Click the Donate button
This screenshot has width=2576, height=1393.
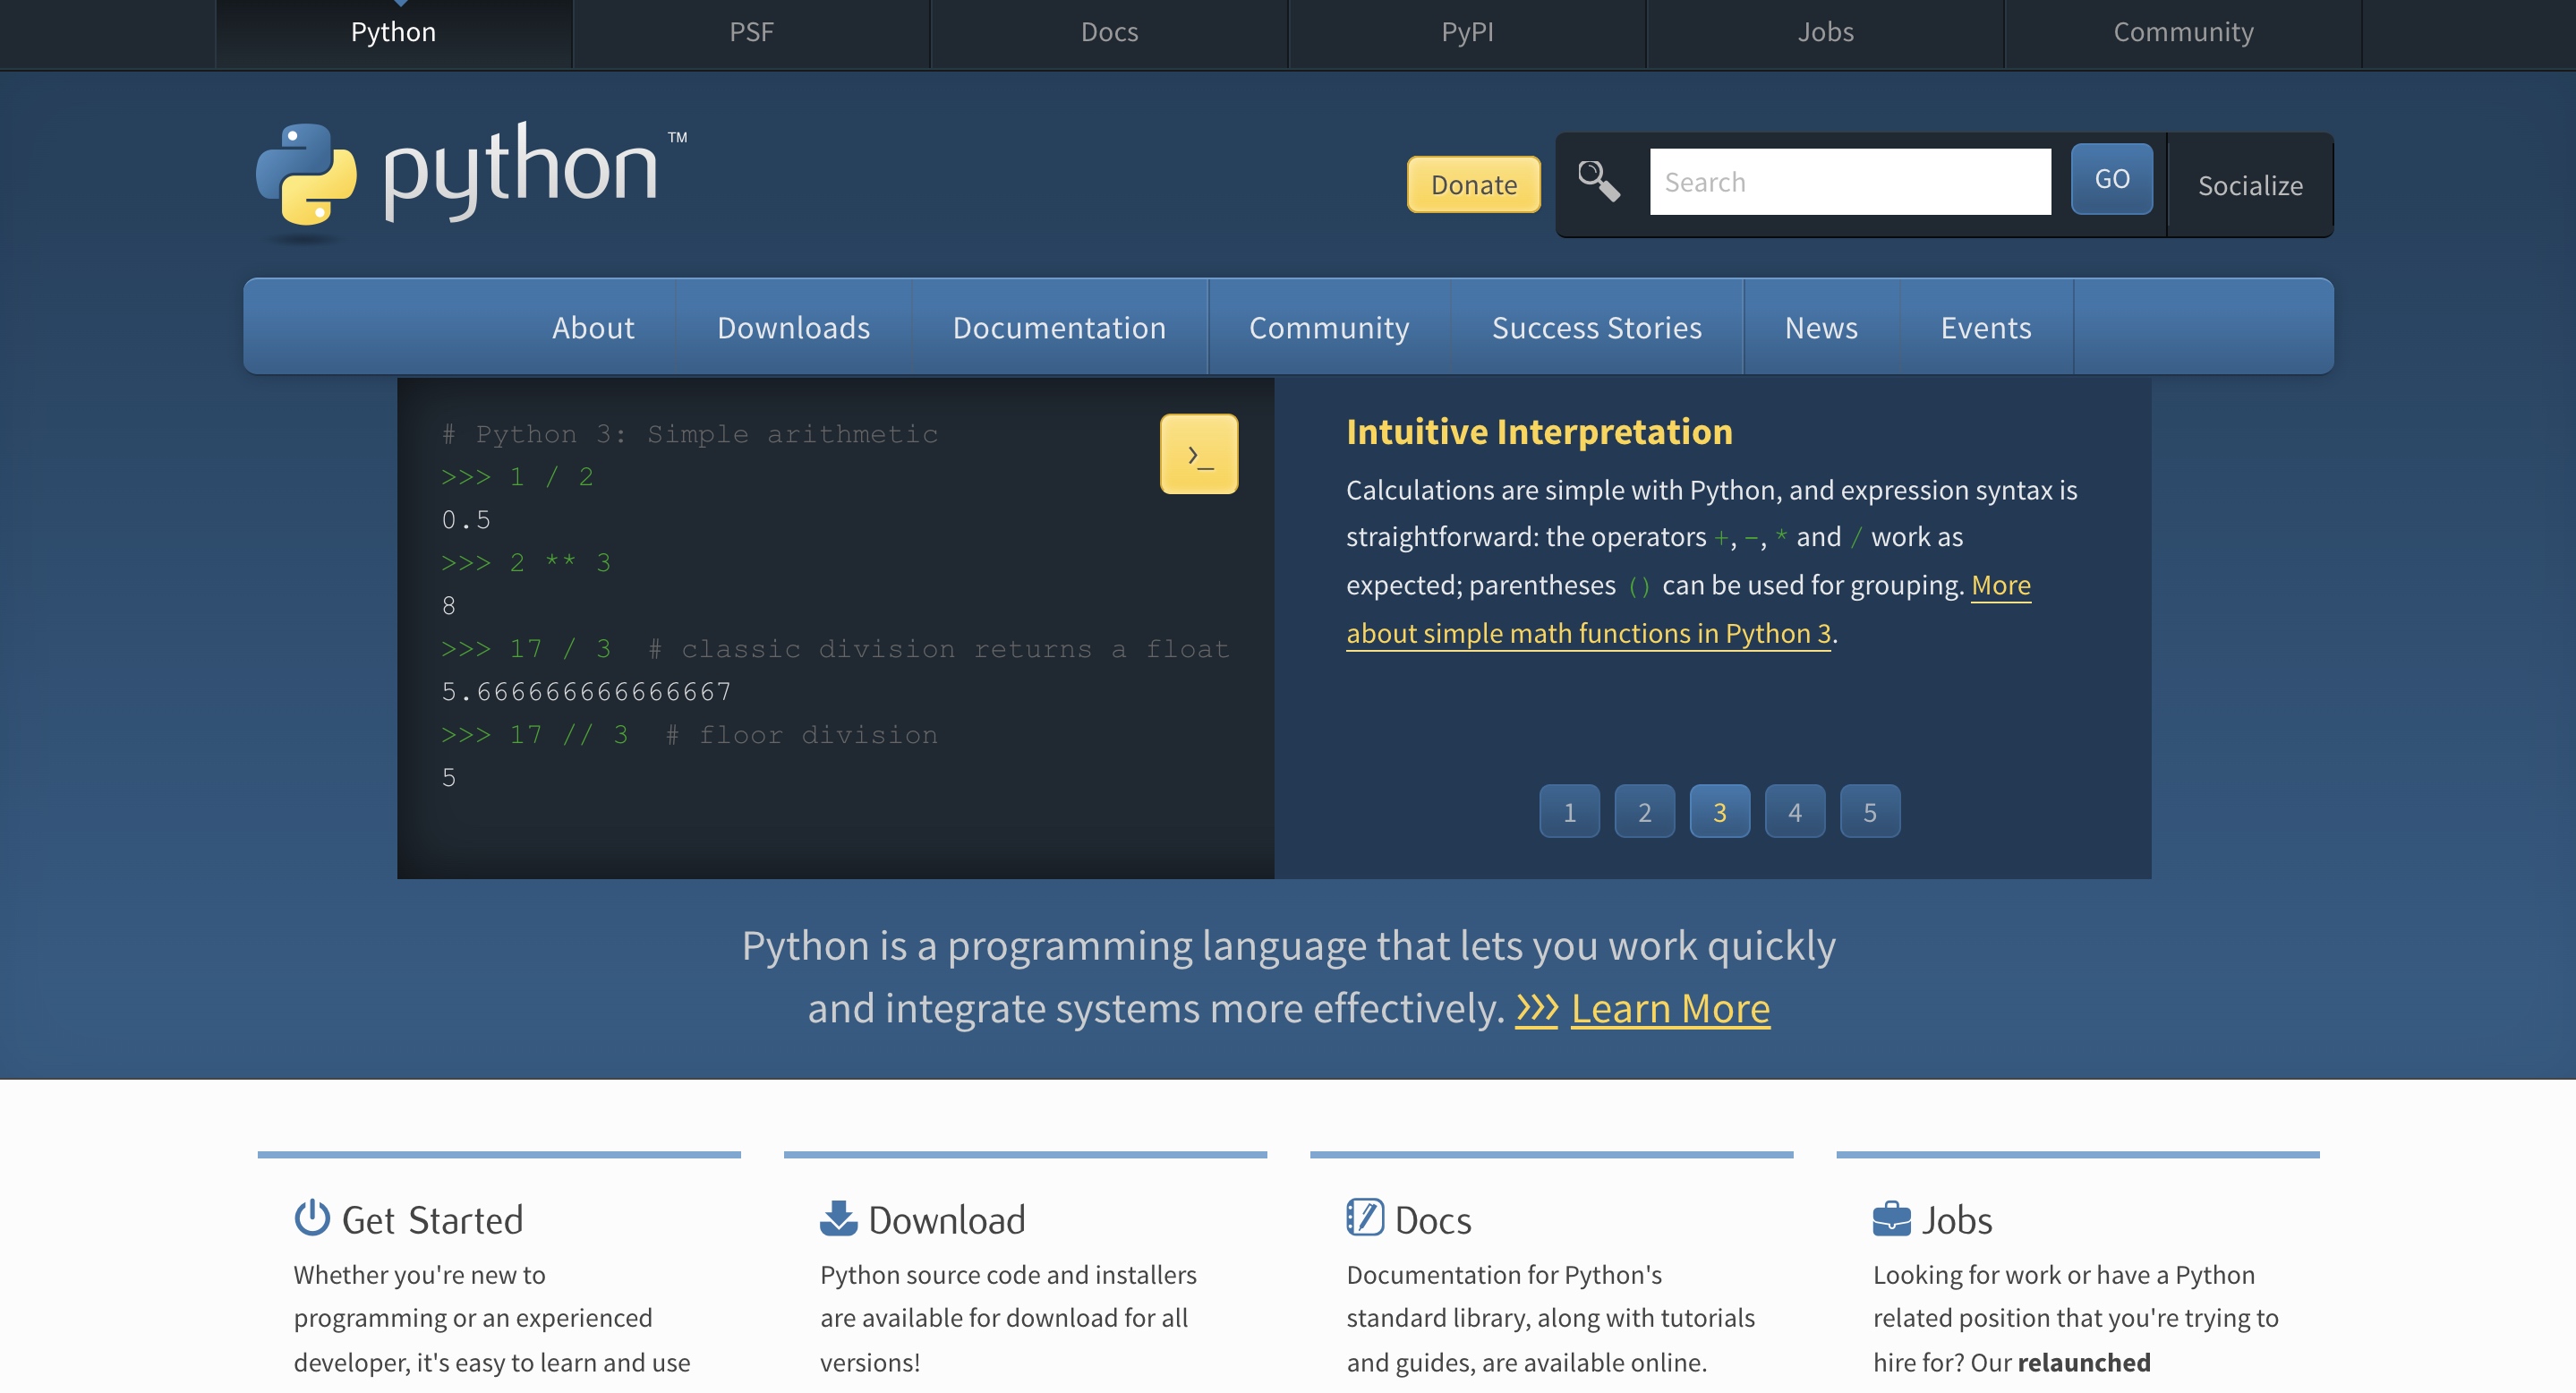click(1471, 182)
